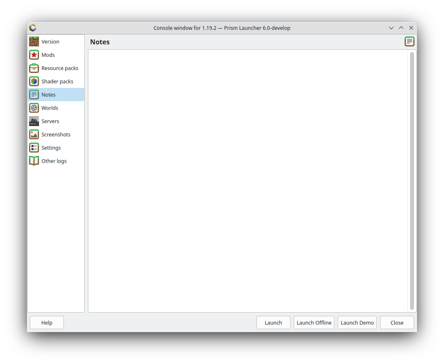Open the Servers page
The image size is (444, 364).
50,121
